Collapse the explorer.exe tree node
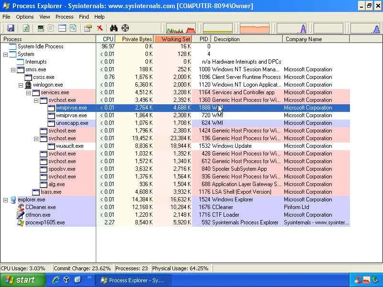383x287 pixels. [x=5, y=200]
